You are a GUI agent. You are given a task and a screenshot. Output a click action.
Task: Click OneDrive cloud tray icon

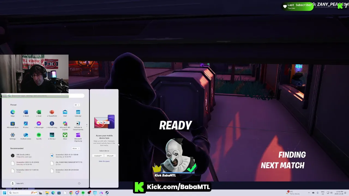[313, 193]
